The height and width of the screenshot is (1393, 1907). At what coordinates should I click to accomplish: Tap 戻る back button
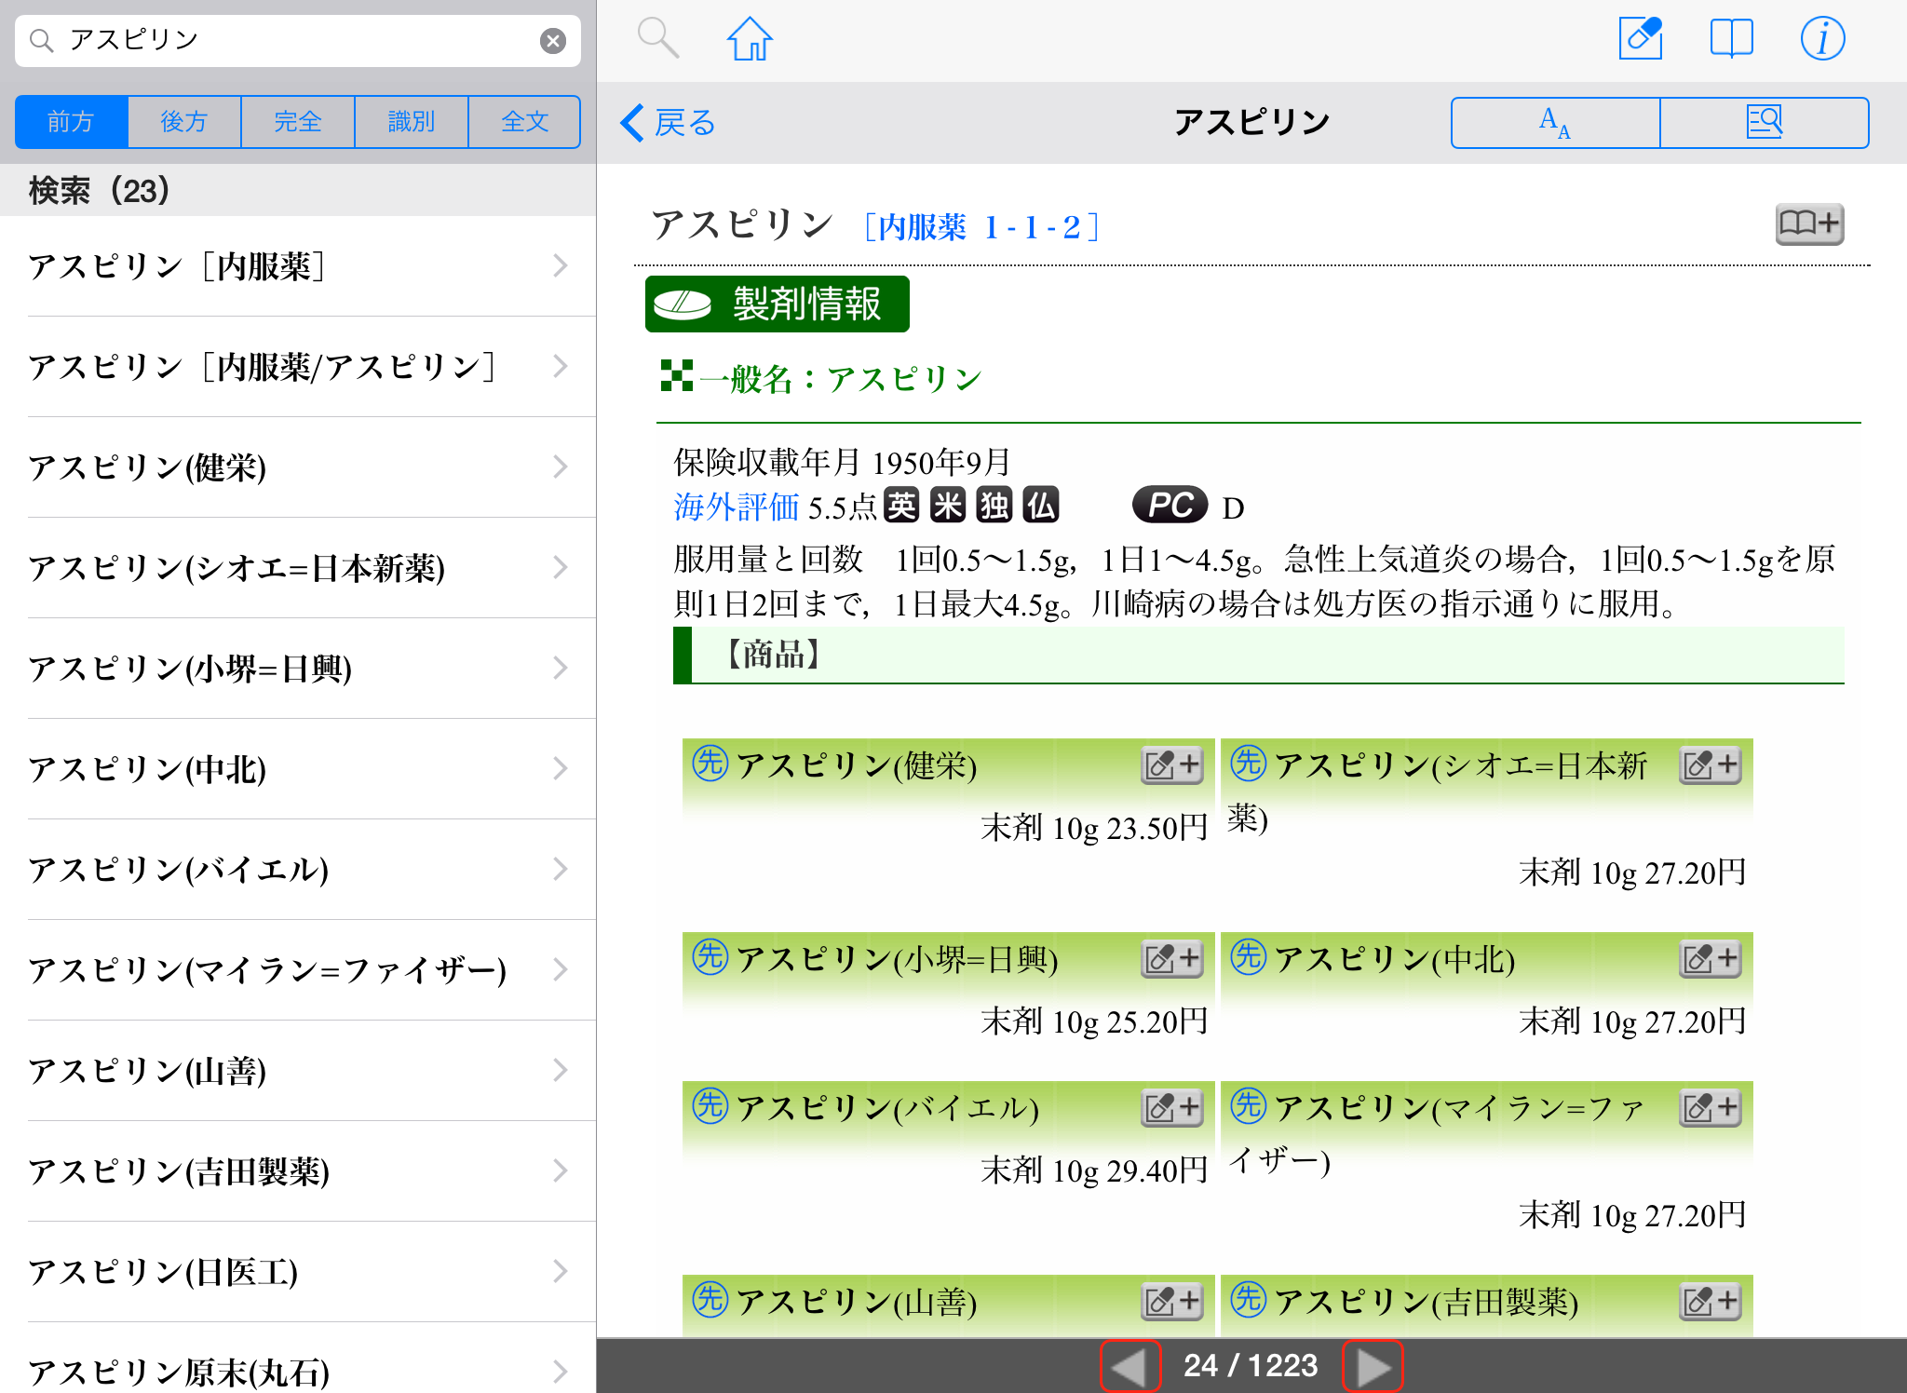coord(669,123)
